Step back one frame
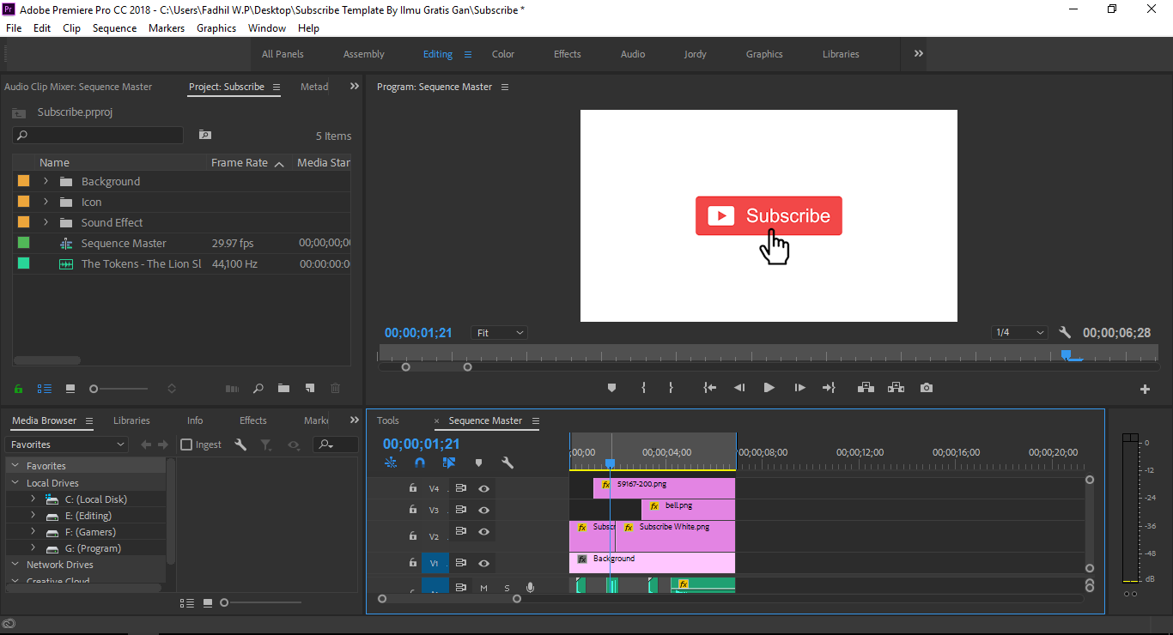 739,388
